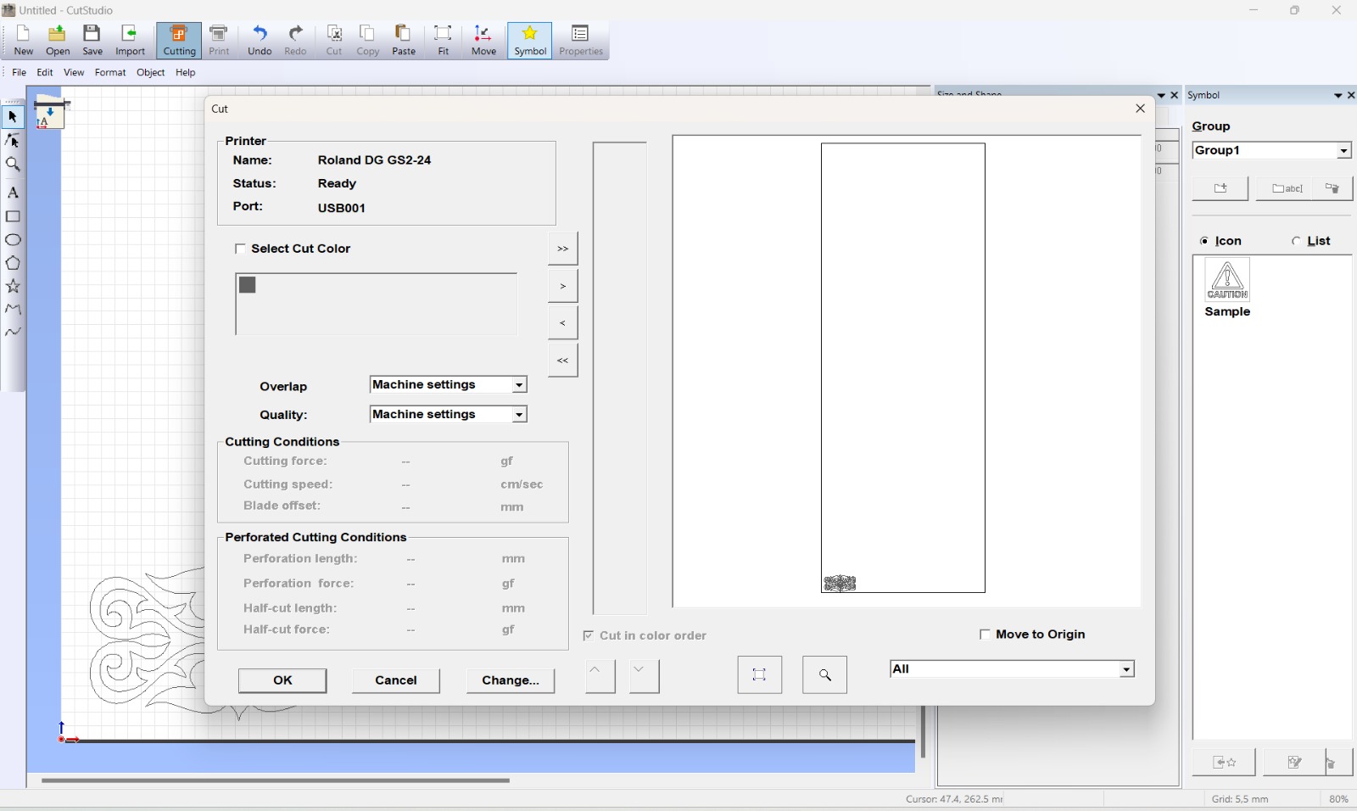Click the horizontal scrollbar of the canvas
Screen dimensions: 1357x811
[x=276, y=780]
